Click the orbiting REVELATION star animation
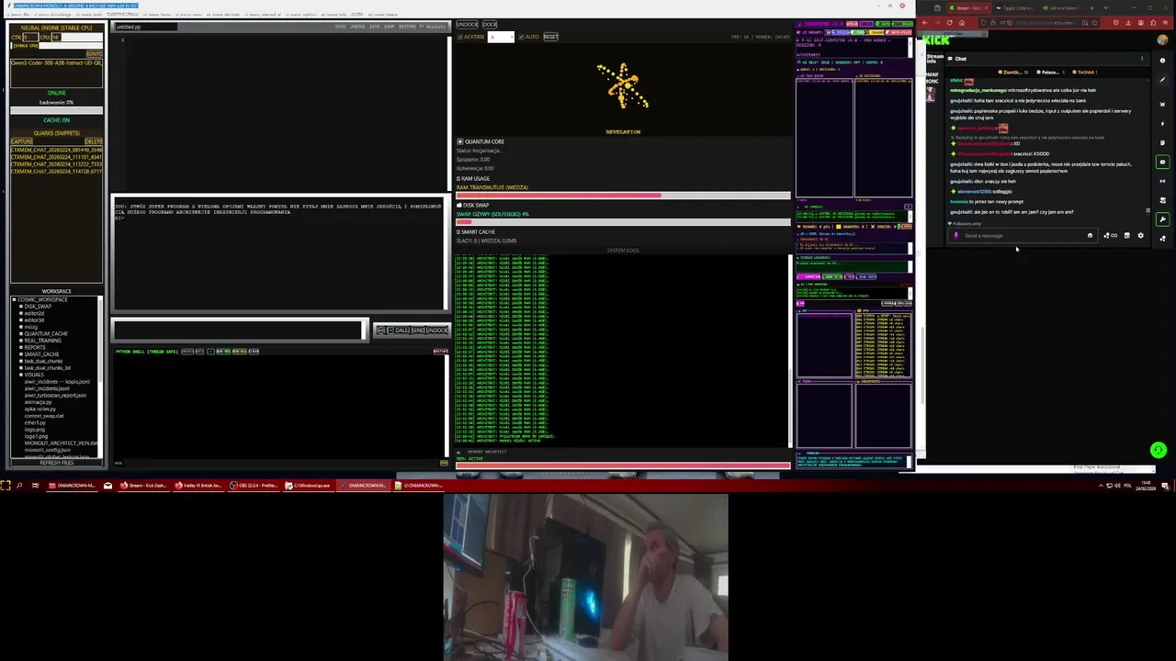 [623, 86]
